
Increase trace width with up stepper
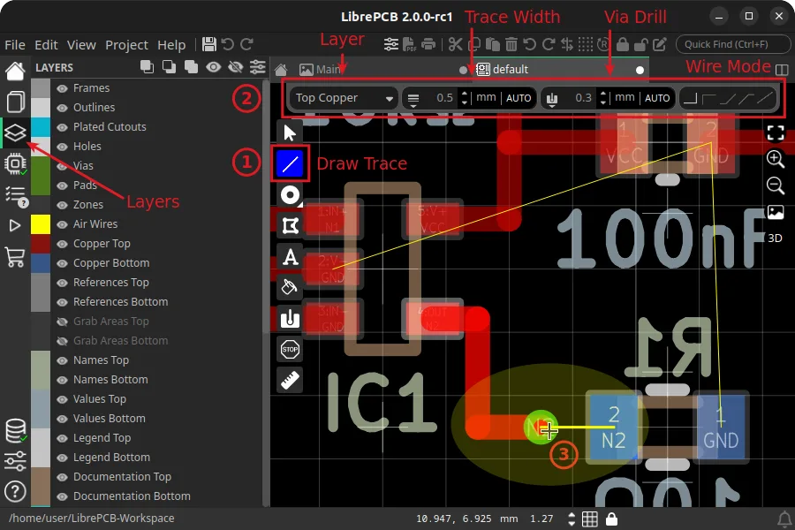pyautogui.click(x=465, y=93)
